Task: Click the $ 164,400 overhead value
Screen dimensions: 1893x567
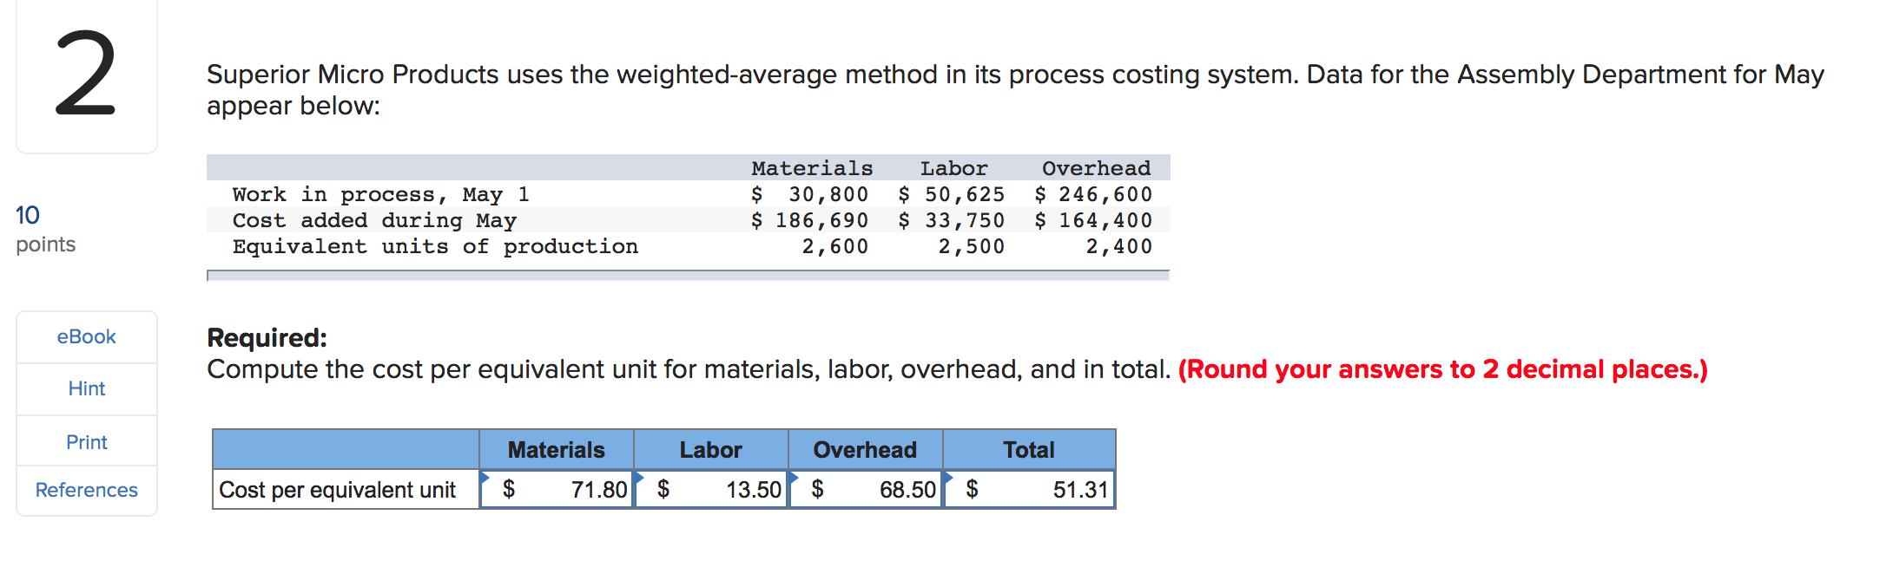Action: click(x=1093, y=220)
